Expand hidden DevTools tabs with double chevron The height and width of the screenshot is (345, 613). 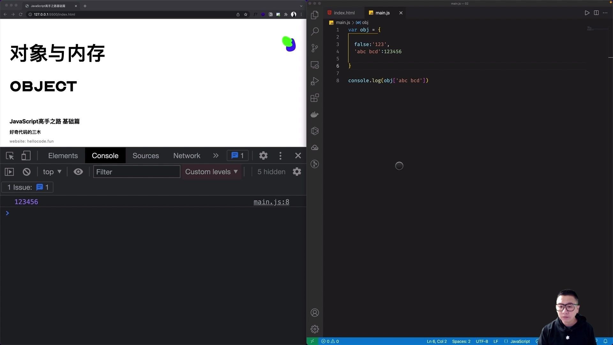(216, 156)
